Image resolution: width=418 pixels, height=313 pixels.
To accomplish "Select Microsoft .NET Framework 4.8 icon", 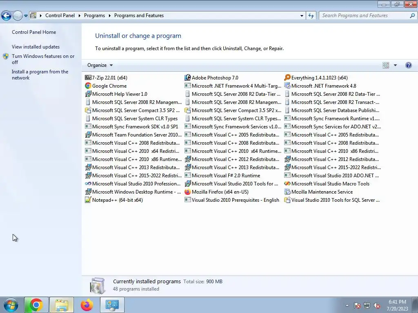I will [287, 86].
